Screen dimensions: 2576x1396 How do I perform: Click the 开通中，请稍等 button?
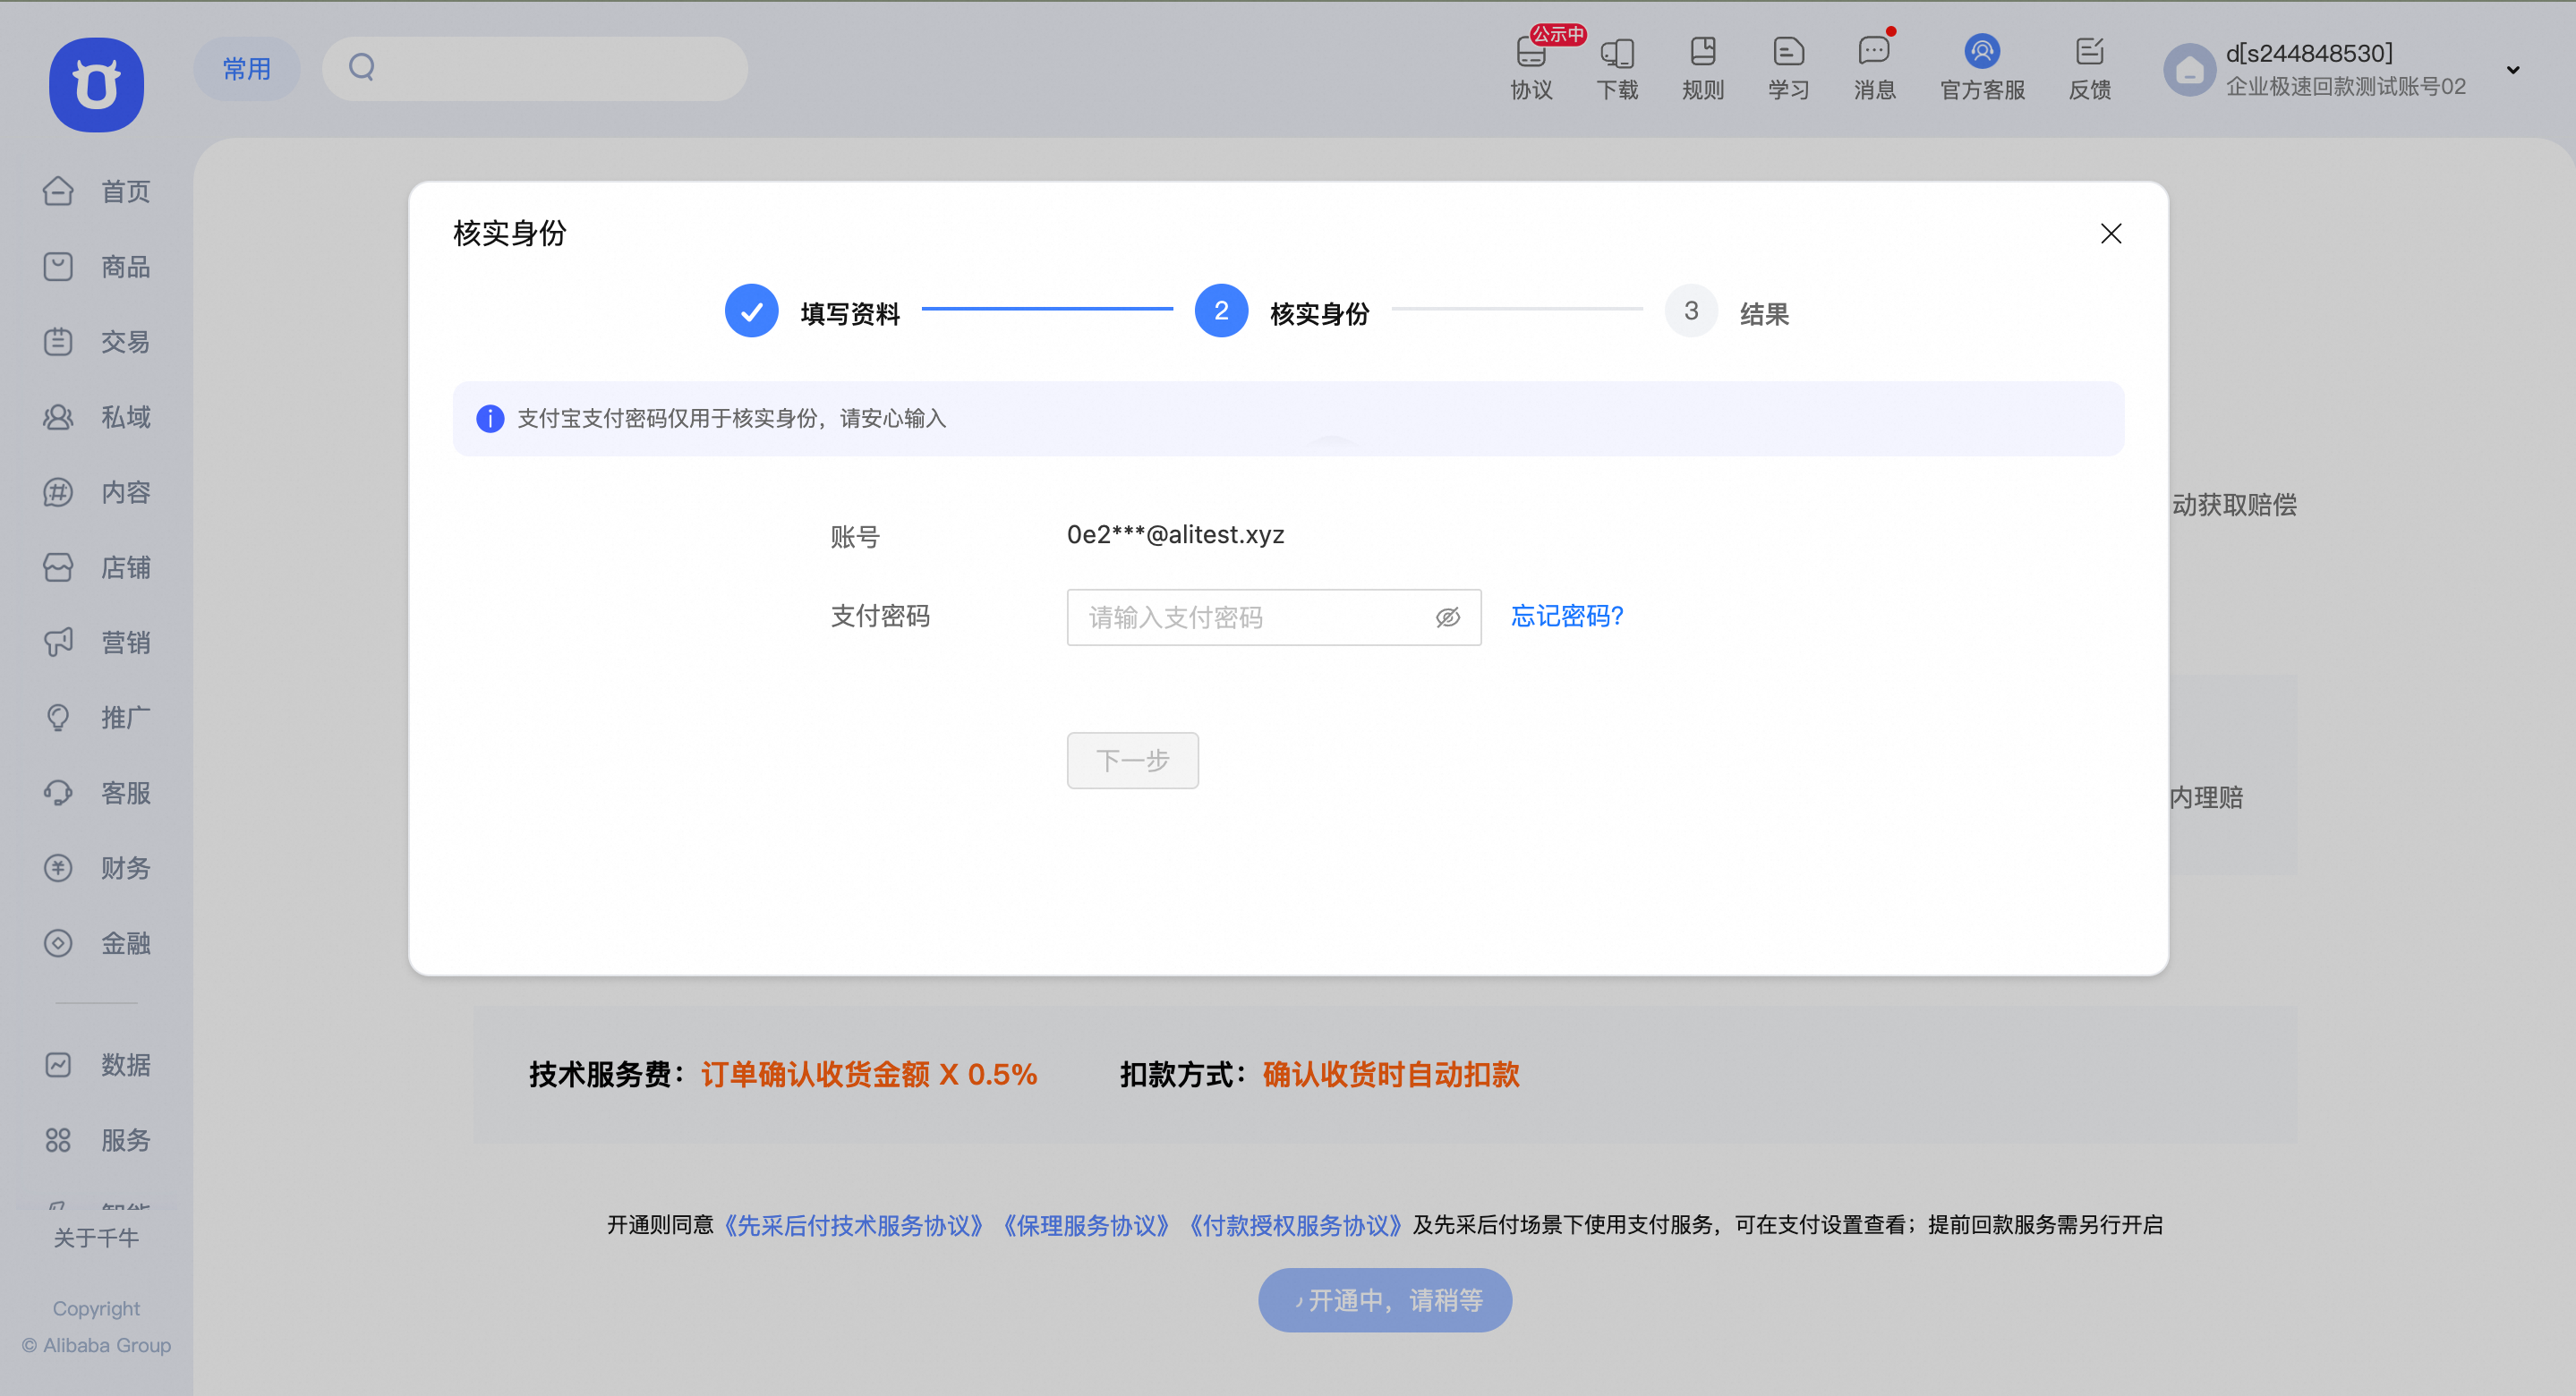[x=1385, y=1300]
